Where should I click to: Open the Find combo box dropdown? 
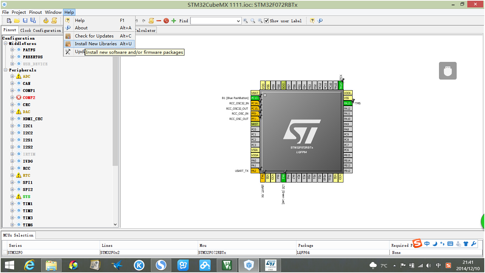coord(239,21)
